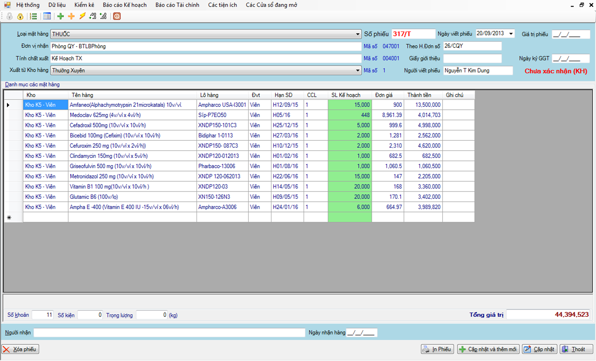Click the Tính chất xuất field
Image resolution: width=596 pixels, height=361 pixels.
206,59
